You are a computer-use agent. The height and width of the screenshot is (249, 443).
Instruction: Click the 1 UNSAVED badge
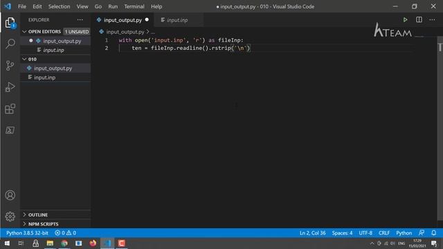(77, 32)
